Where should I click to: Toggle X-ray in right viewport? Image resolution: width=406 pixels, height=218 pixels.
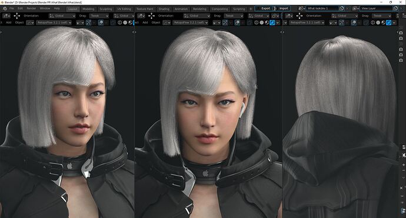pyautogui.click(x=366, y=22)
